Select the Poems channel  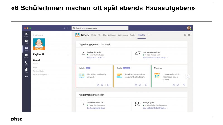(x=36, y=64)
